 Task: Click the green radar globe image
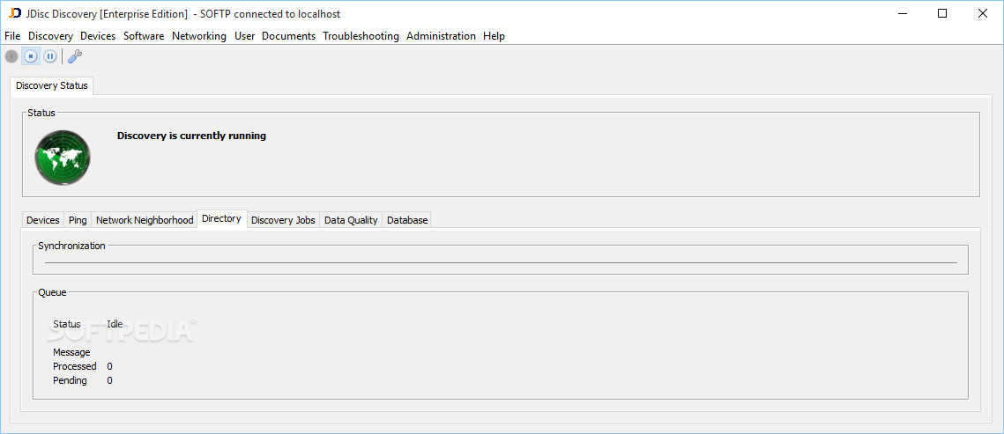[x=62, y=158]
